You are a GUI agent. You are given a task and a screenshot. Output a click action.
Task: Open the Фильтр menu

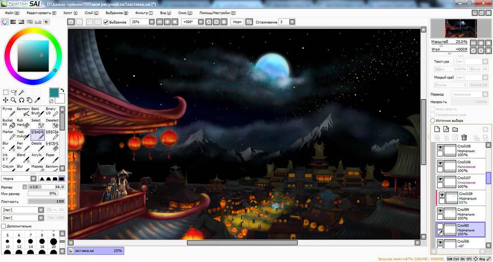144,13
